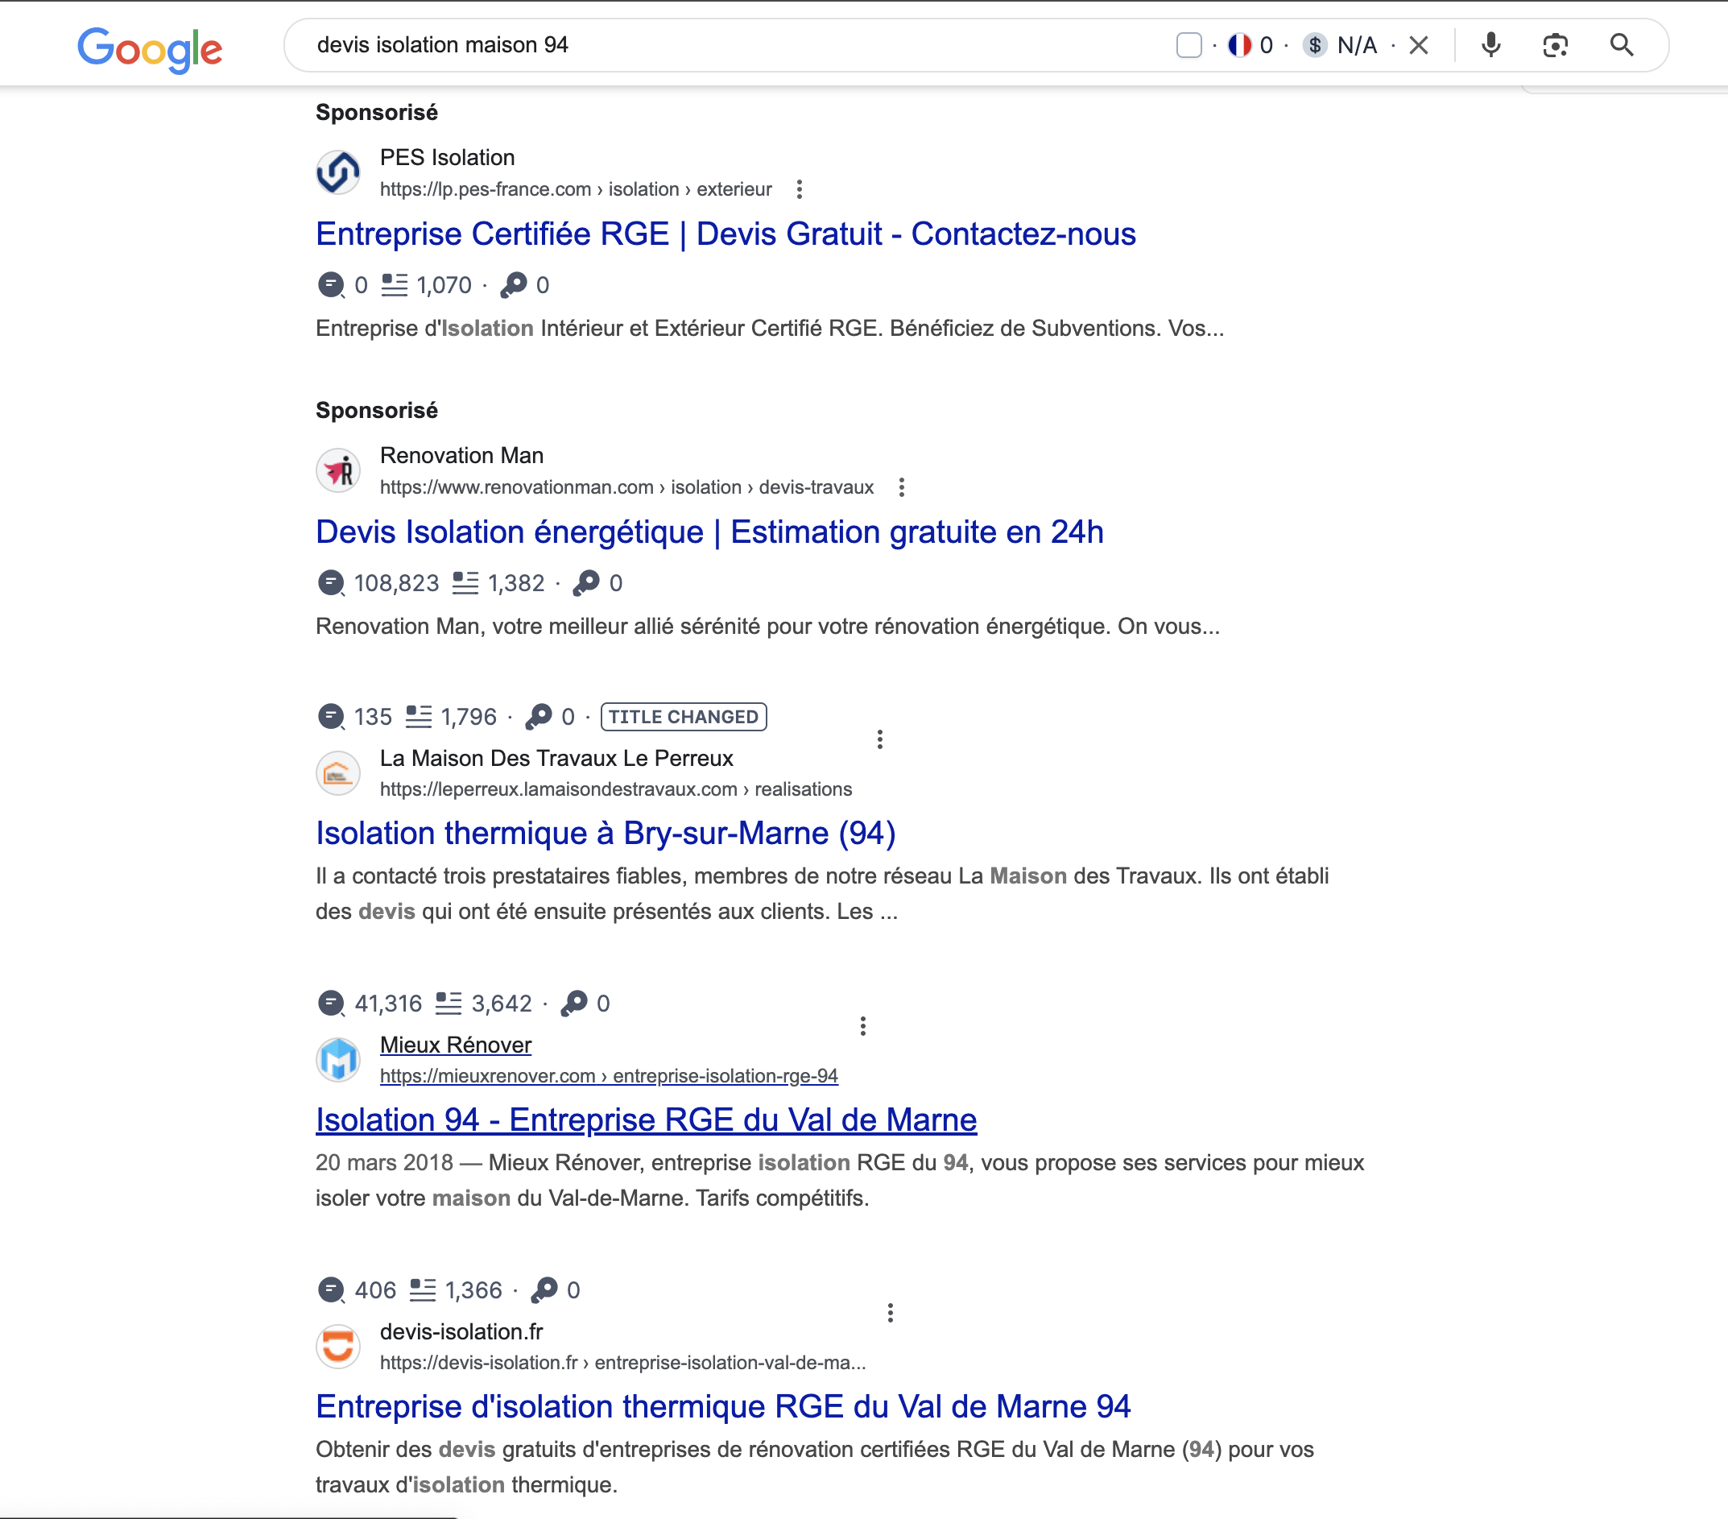Start voice search with the microphone

(1491, 45)
